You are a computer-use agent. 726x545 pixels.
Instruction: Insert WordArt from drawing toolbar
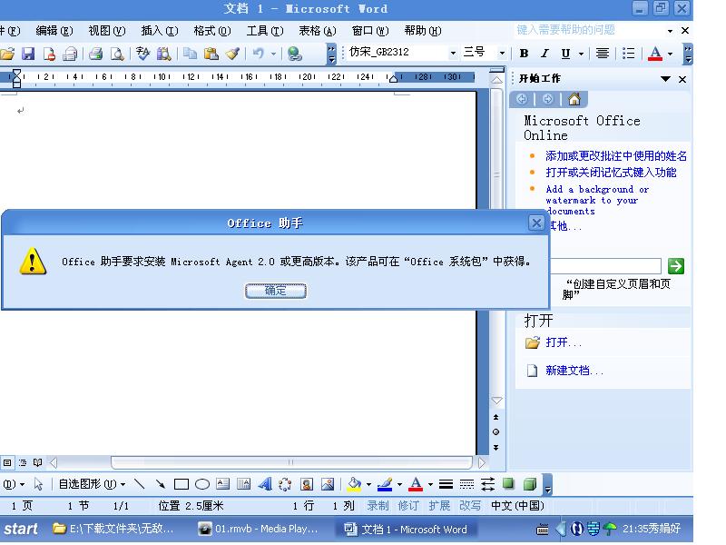265,484
